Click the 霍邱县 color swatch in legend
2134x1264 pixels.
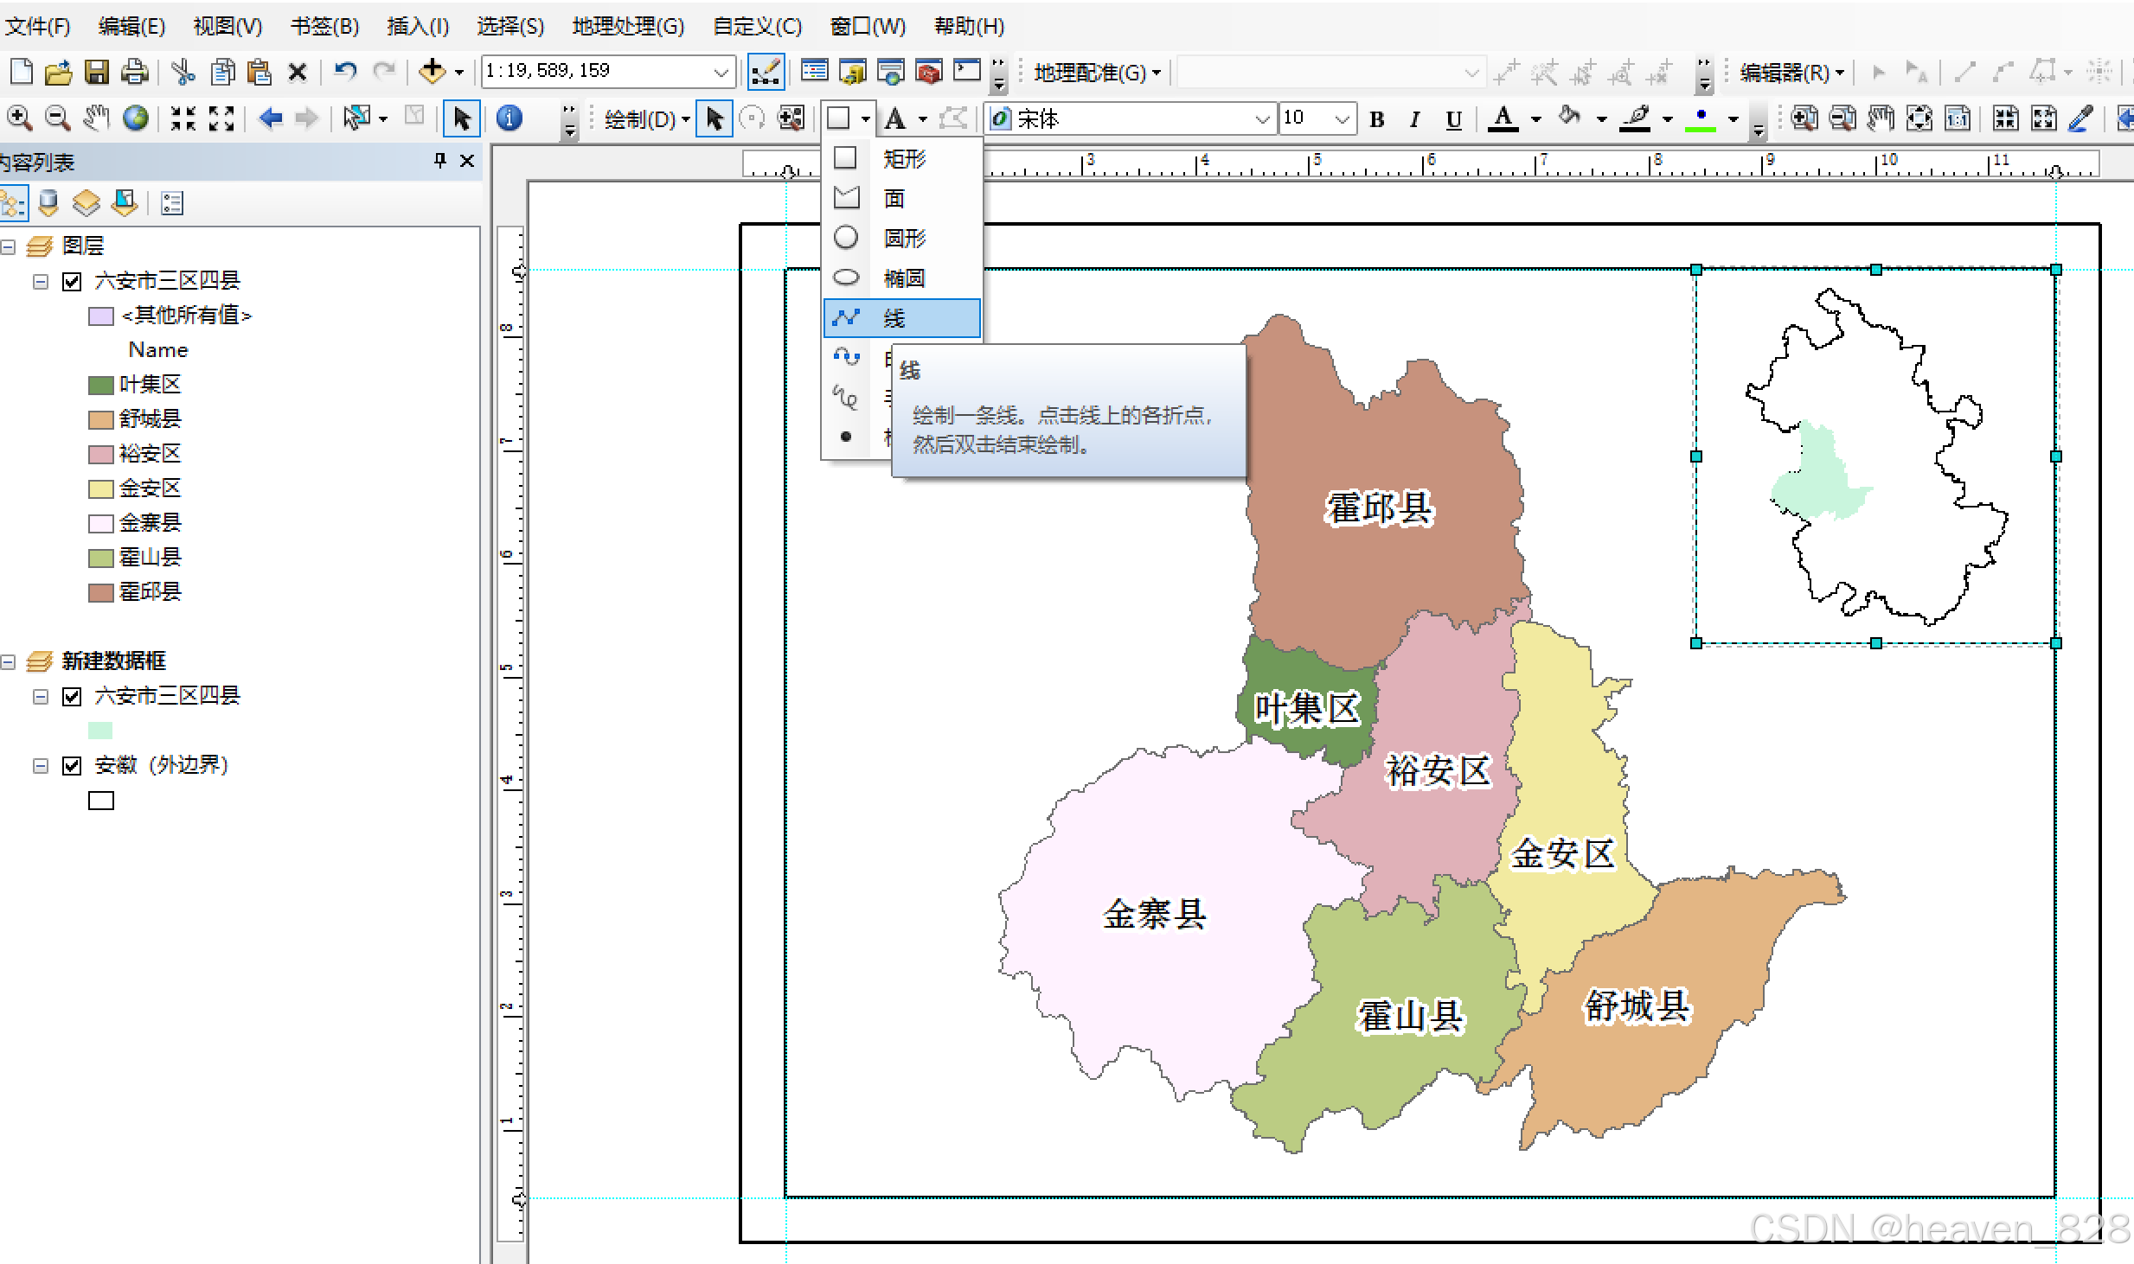[100, 592]
